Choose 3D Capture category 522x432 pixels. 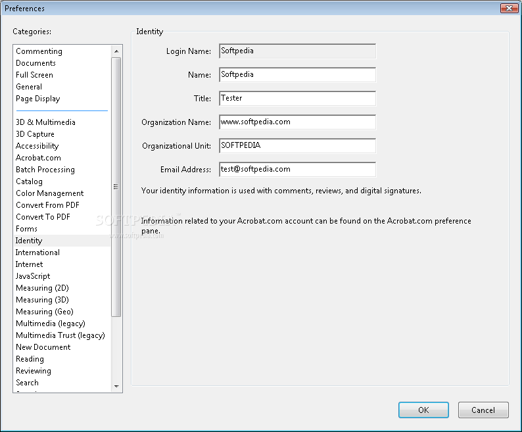[x=35, y=134]
